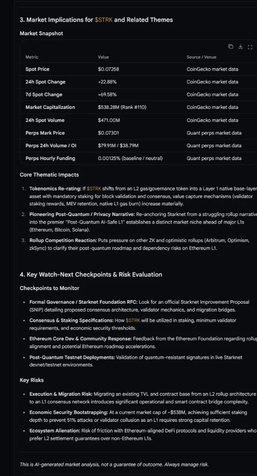The height and width of the screenshot is (476, 257).
Task: Click the AI-generated market analysis disclaimer
Action: 114,465
